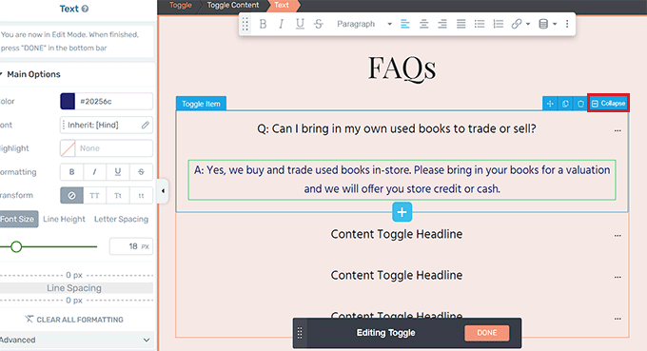The width and height of the screenshot is (647, 351).
Task: Switch to Line Height tab
Action: (64, 219)
